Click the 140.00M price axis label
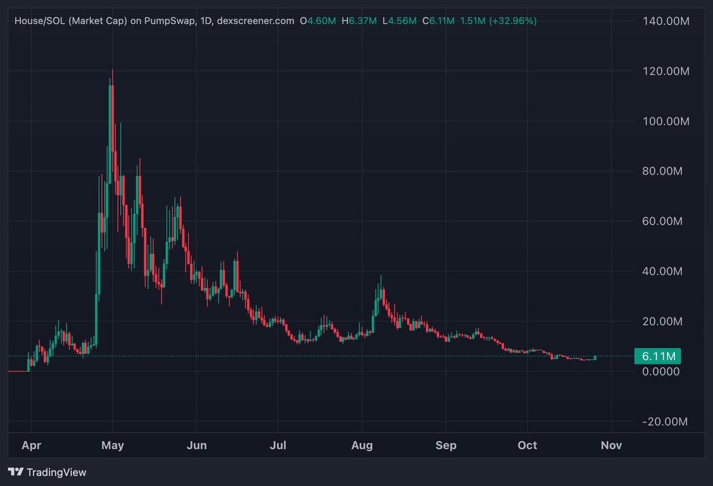 [x=666, y=21]
